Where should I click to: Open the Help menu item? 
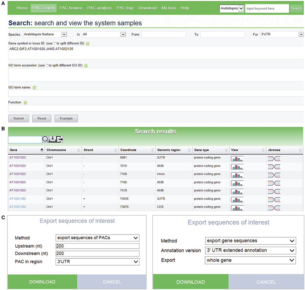point(185,8)
